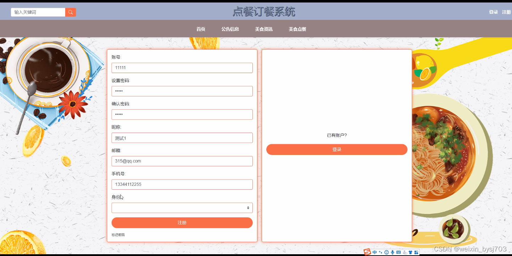Click the 邮箱 label
Image resolution: width=512 pixels, height=256 pixels.
pyautogui.click(x=116, y=150)
